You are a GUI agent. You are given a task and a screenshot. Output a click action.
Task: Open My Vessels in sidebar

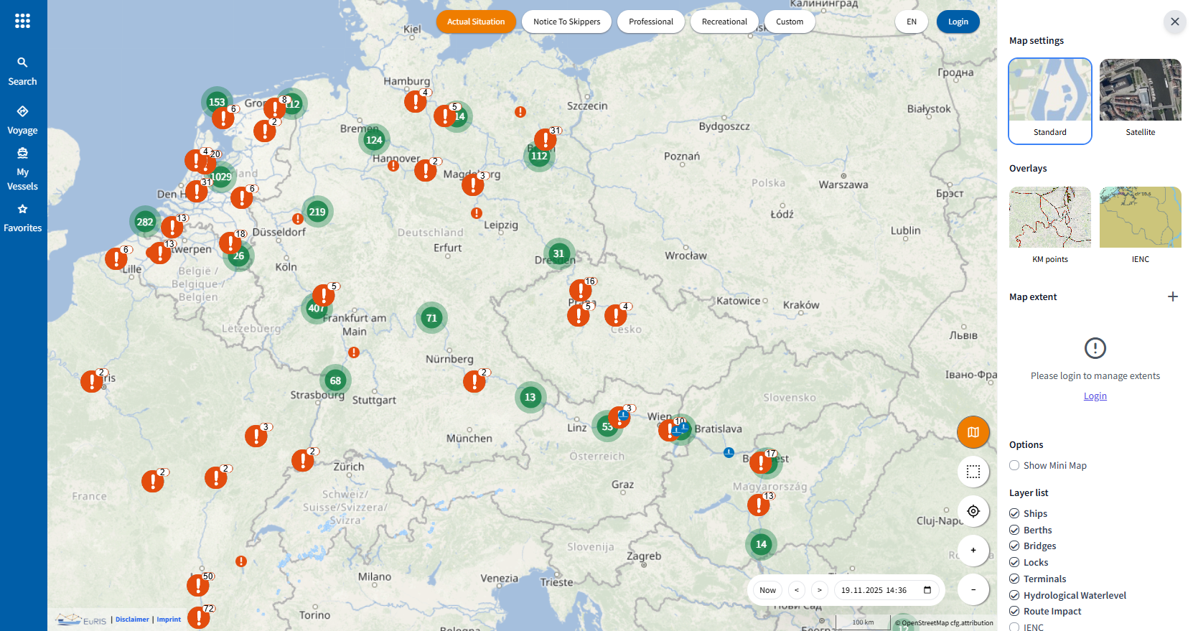point(22,169)
